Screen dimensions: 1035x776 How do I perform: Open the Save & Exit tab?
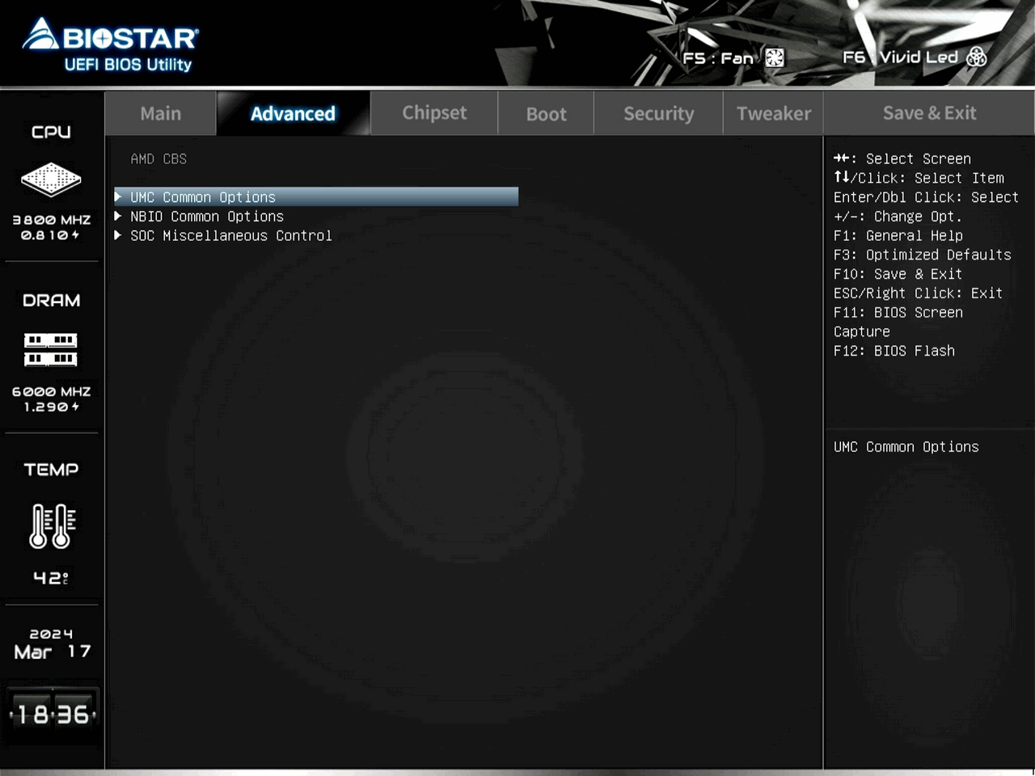[929, 113]
